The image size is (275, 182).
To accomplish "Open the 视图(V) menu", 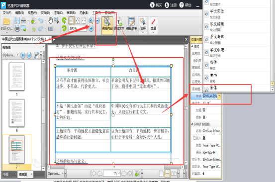I will tap(32, 13).
